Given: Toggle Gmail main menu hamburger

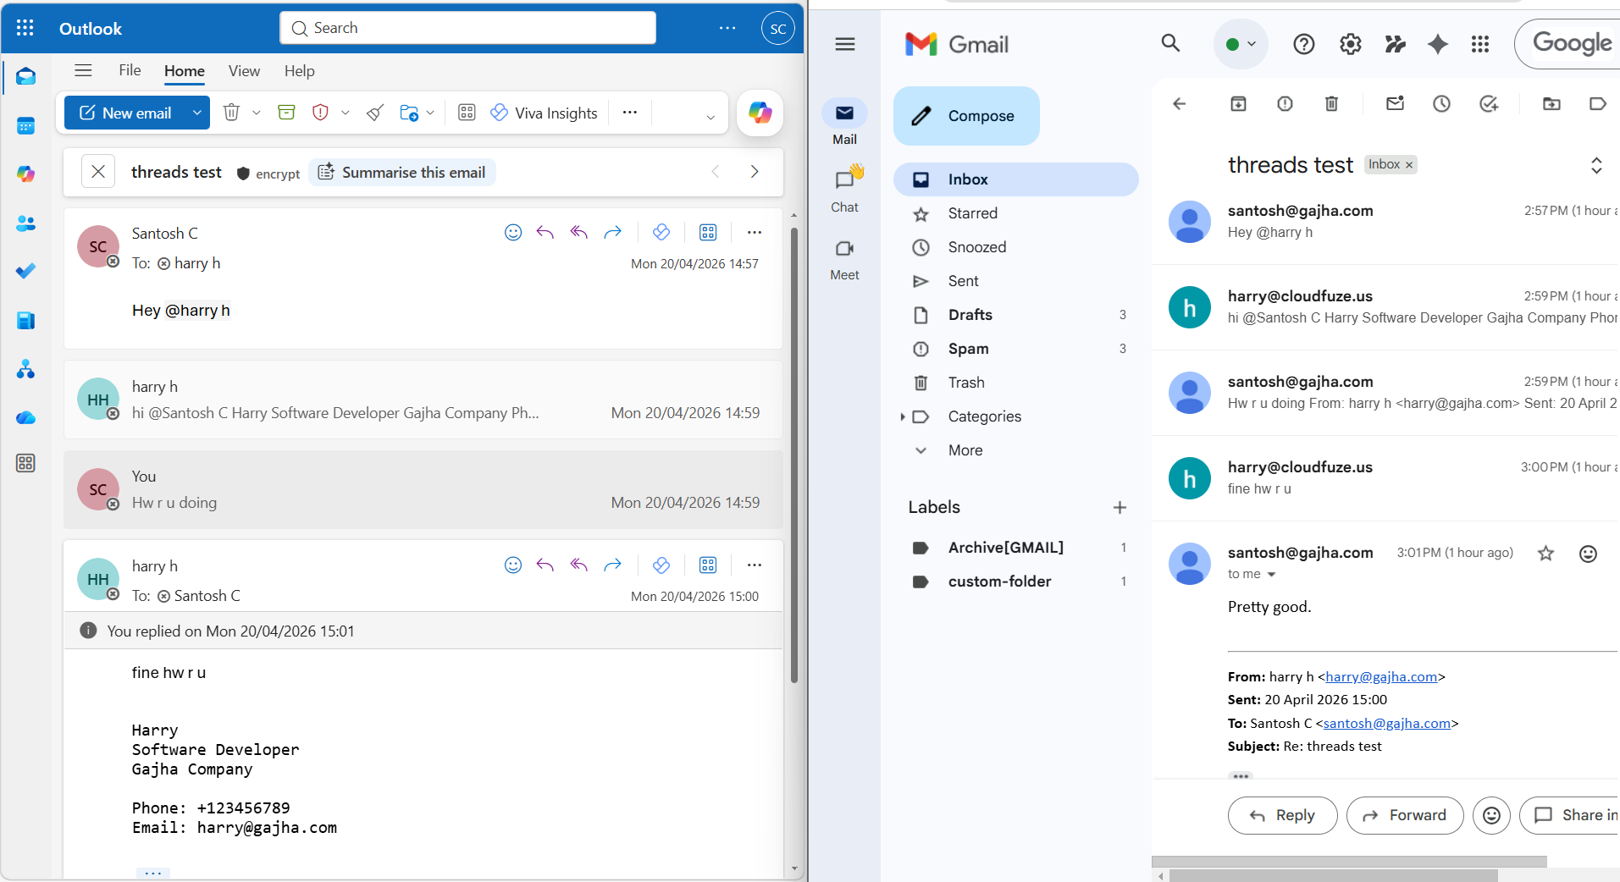Looking at the screenshot, I should click(x=845, y=44).
